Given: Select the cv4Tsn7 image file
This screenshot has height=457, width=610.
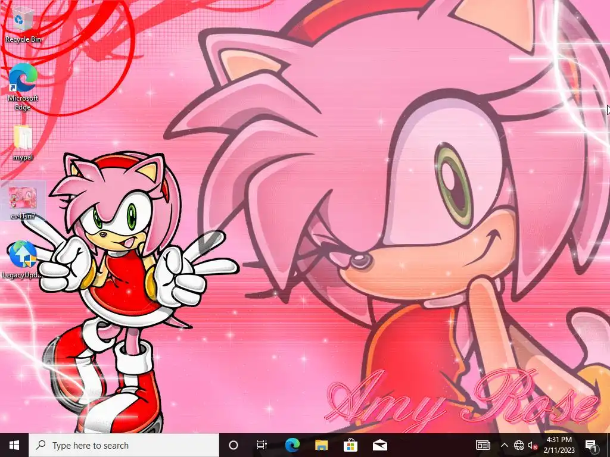Looking at the screenshot, I should pos(23,202).
